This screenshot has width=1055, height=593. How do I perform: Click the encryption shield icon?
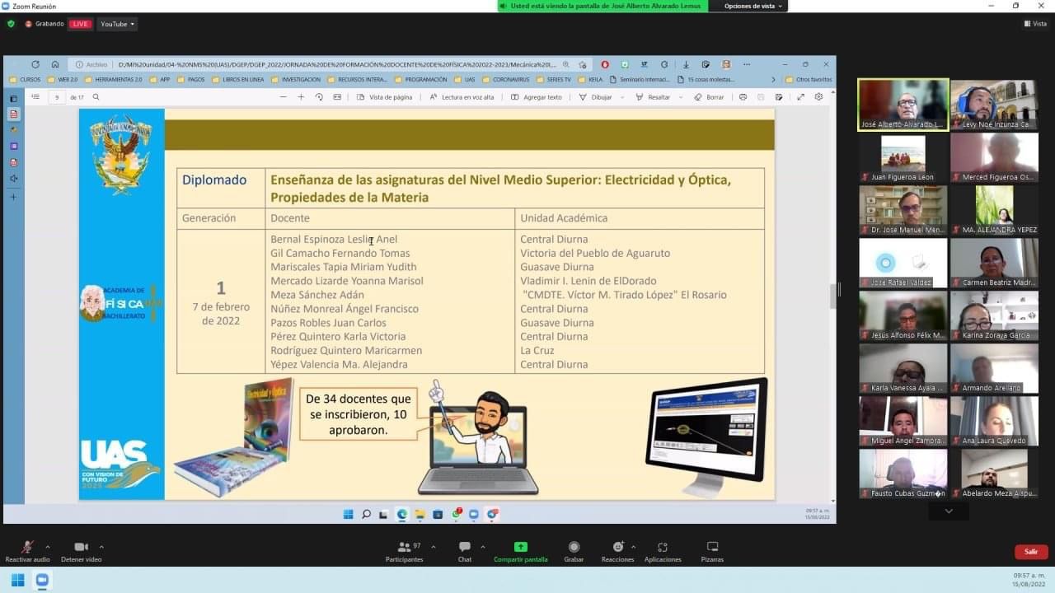coord(11,24)
